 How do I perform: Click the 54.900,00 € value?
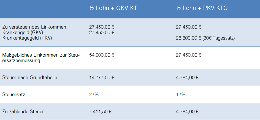[x=102, y=55]
